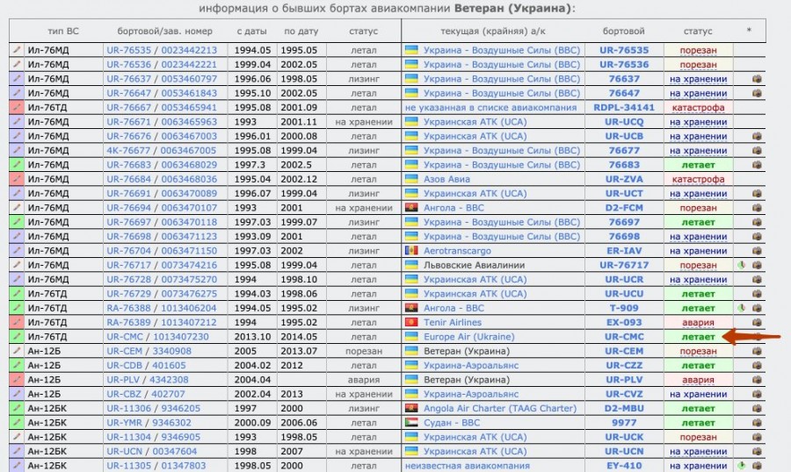The image size is (791, 472).
Task: Open не указанная в списке авиакомпания link
Action: (490, 107)
